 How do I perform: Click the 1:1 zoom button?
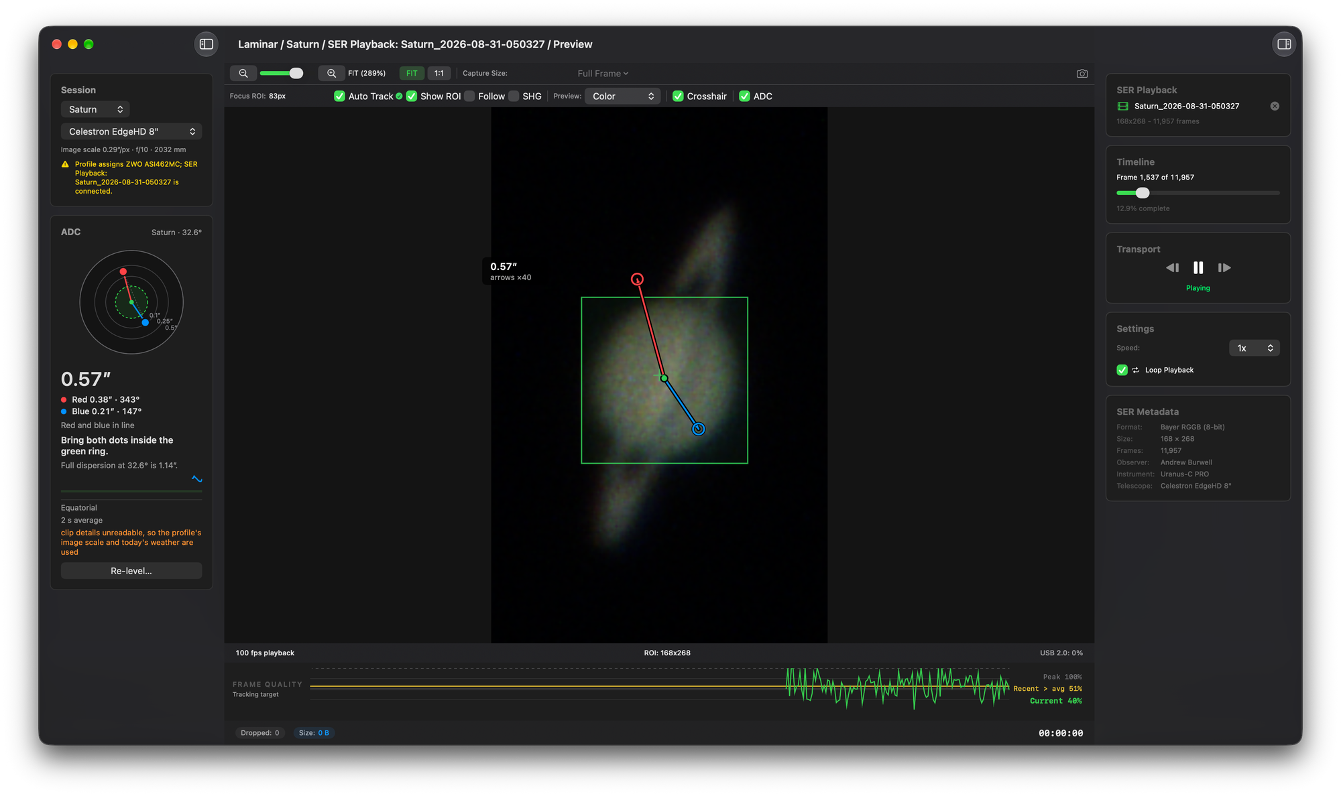click(439, 74)
